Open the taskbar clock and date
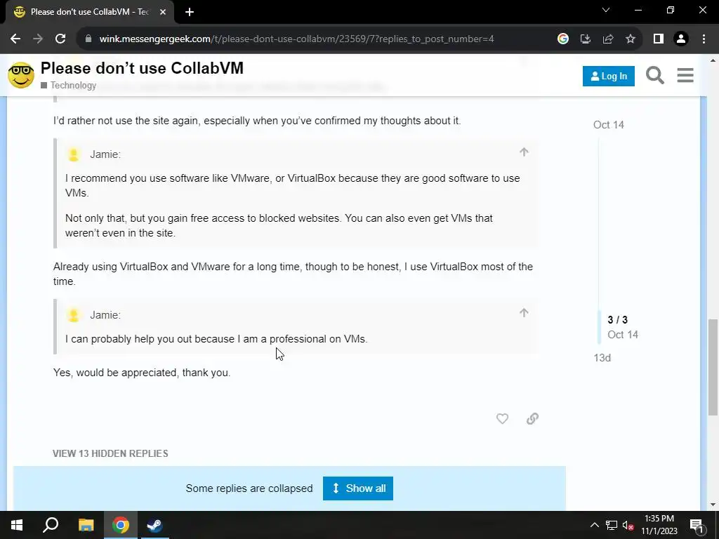The image size is (719, 539). click(659, 525)
